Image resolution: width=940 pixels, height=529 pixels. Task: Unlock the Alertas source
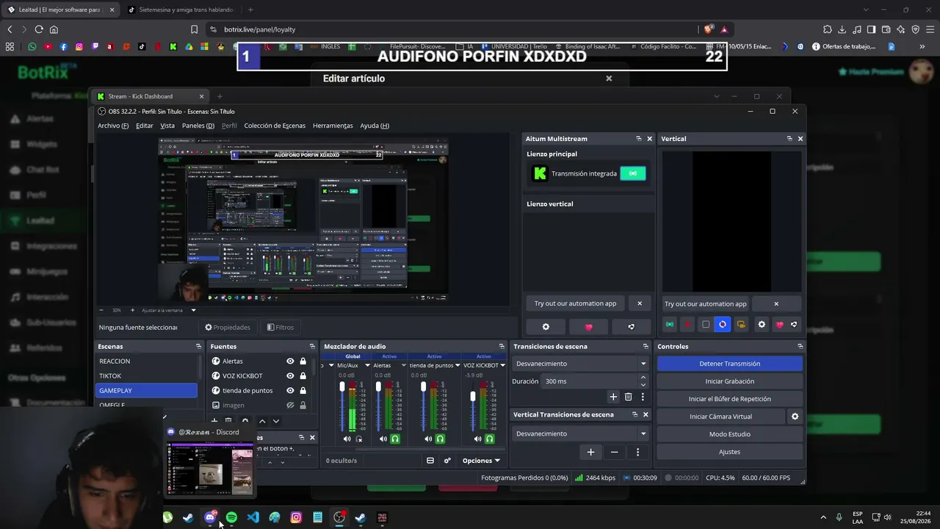303,361
